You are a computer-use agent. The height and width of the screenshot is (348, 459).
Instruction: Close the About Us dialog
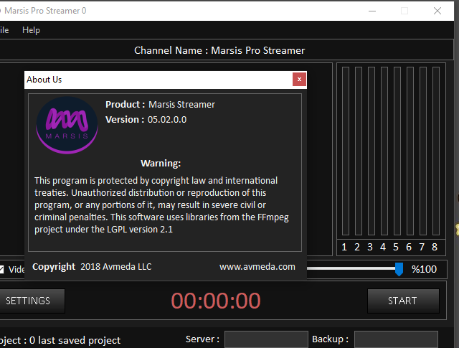tap(299, 80)
